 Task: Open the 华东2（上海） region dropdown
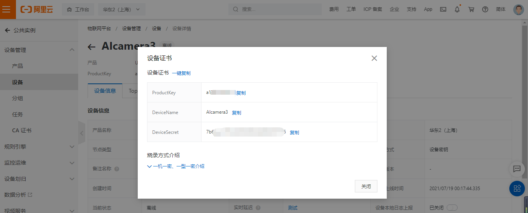pos(122,9)
